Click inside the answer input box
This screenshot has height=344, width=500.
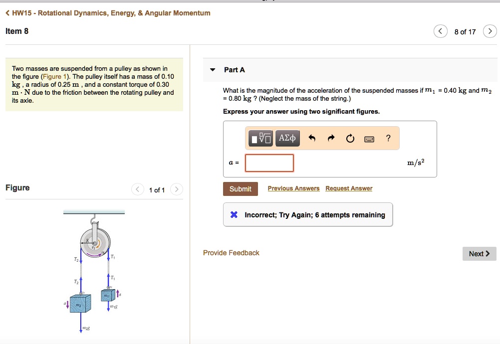point(269,163)
